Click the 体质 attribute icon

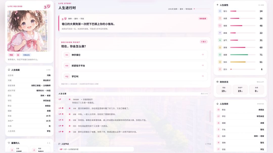click(220, 18)
